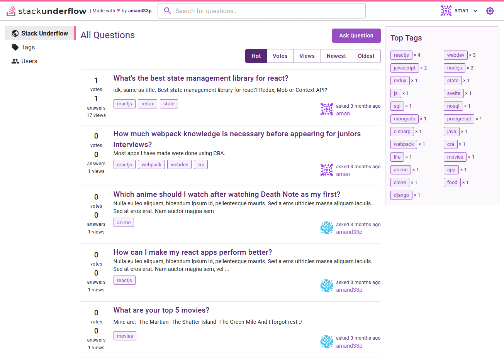Click the javascript tag in Top Tags
Viewport: 504px width, 362px height.
tap(404, 68)
